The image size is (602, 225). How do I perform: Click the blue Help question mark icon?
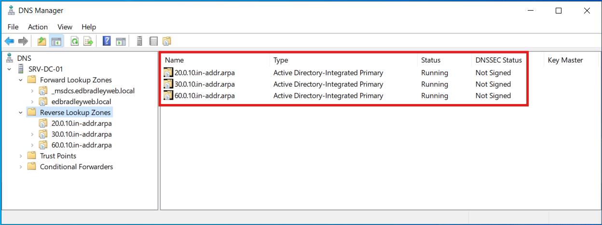pos(107,41)
